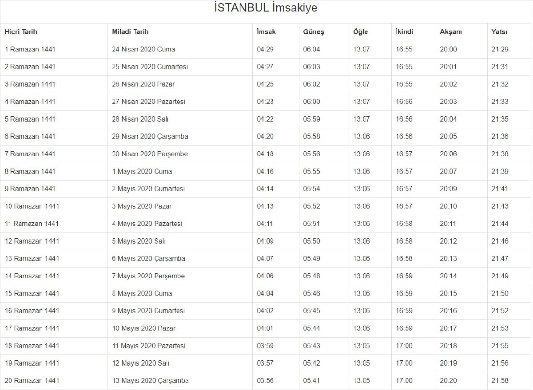Viewport: 533px width, 390px height.
Task: Click Yatsı time 21:55
Action: click(x=500, y=346)
